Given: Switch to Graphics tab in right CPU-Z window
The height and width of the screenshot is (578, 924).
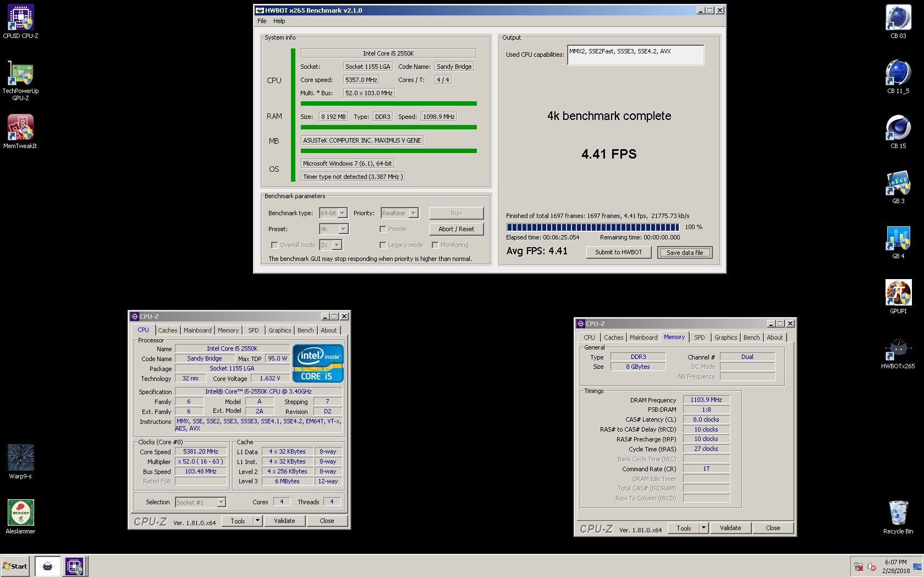Looking at the screenshot, I should (x=726, y=337).
